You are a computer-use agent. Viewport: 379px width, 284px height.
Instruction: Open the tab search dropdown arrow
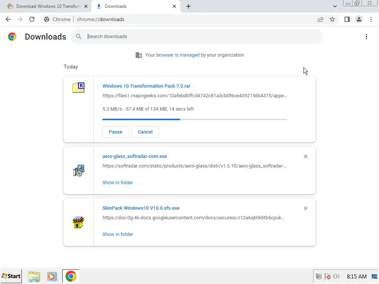[335, 6]
